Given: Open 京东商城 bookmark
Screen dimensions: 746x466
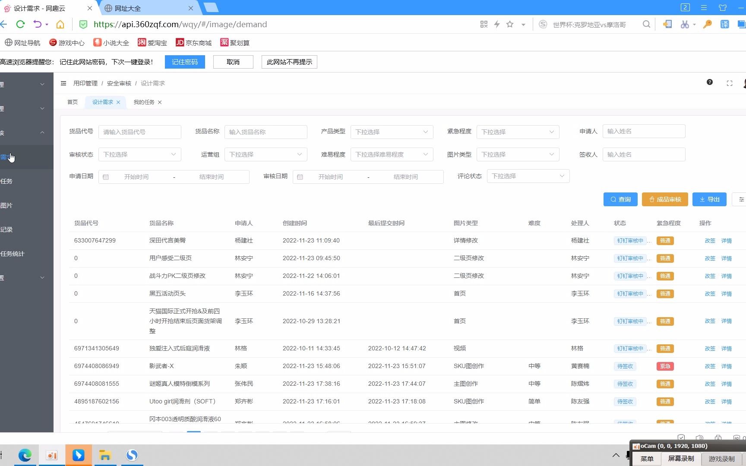Looking at the screenshot, I should click(x=194, y=42).
